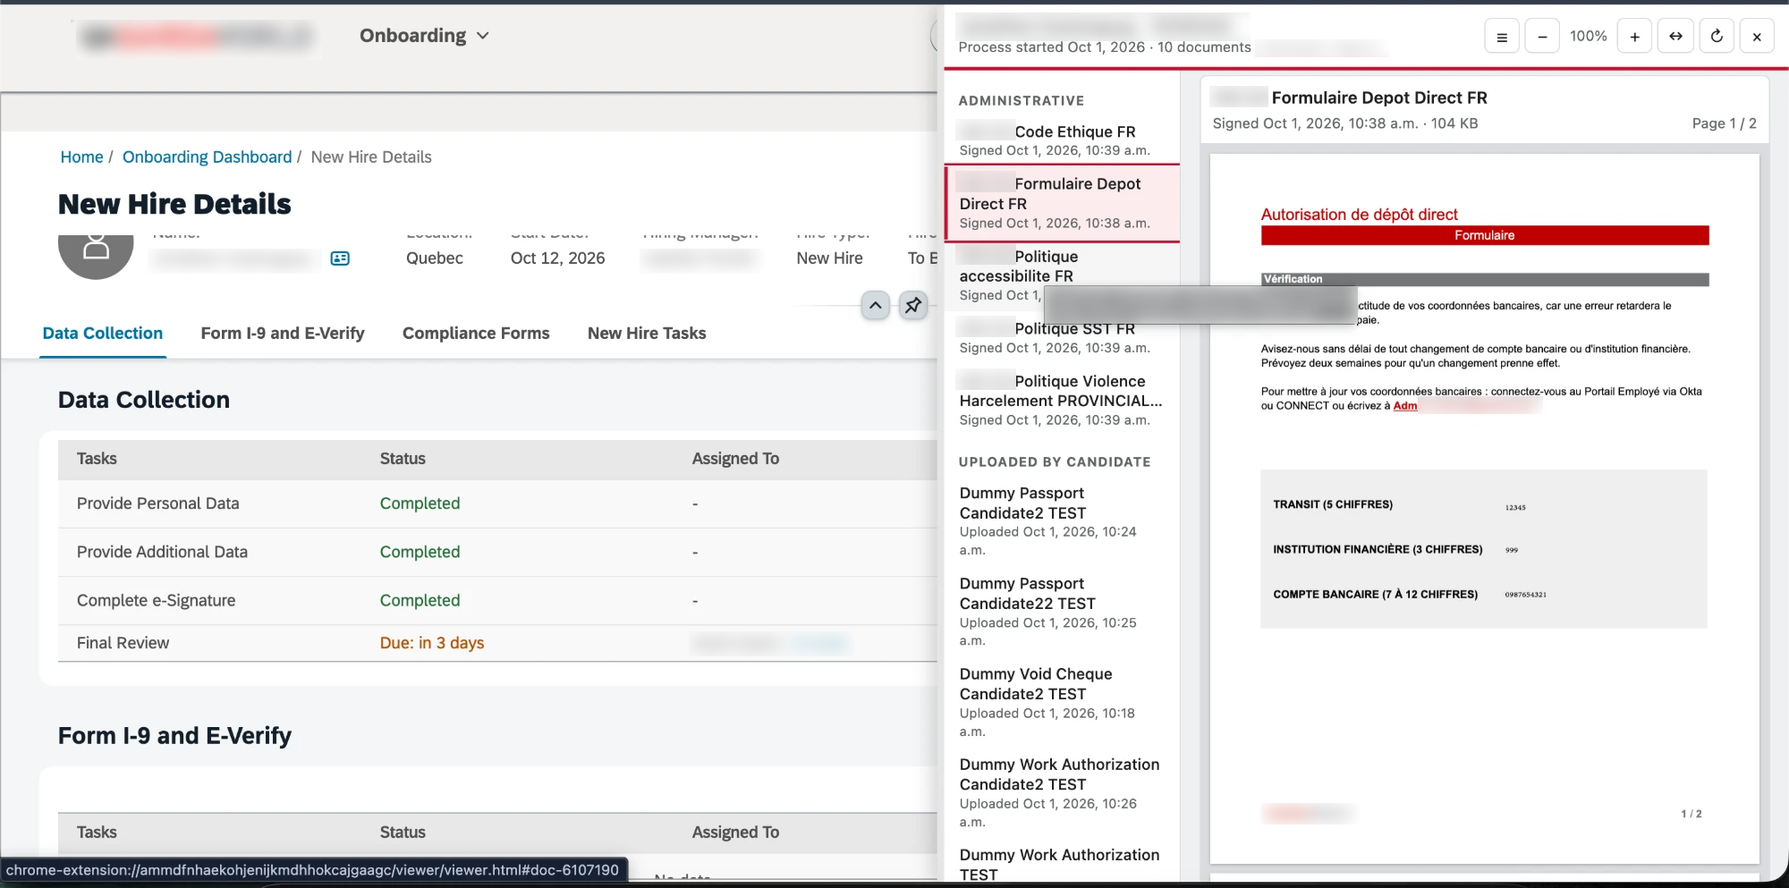1789x888 pixels.
Task: Open the Form I-9 and E-Verify tab
Action: (x=283, y=334)
